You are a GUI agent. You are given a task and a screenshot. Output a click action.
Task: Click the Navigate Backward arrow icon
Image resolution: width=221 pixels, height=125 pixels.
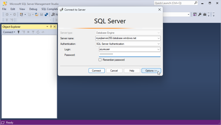(x=7, y=14)
